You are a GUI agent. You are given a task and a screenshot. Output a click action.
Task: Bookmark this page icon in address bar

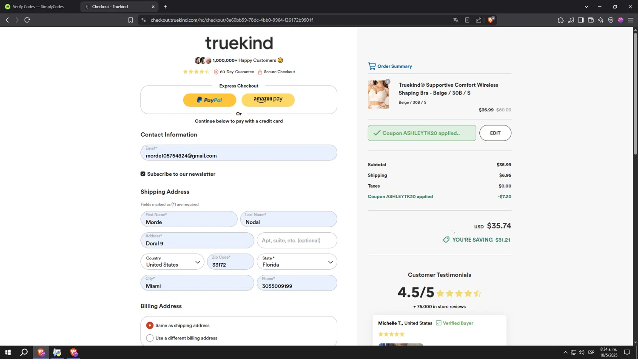pyautogui.click(x=131, y=20)
